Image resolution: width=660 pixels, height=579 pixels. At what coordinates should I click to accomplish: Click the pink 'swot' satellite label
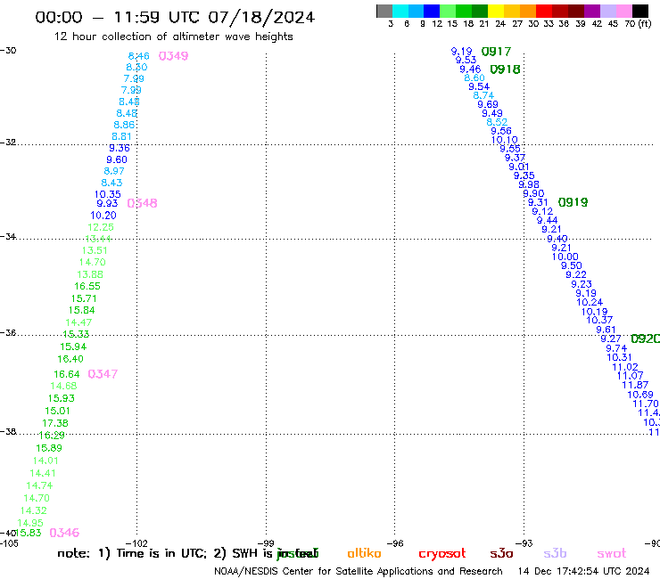612,553
